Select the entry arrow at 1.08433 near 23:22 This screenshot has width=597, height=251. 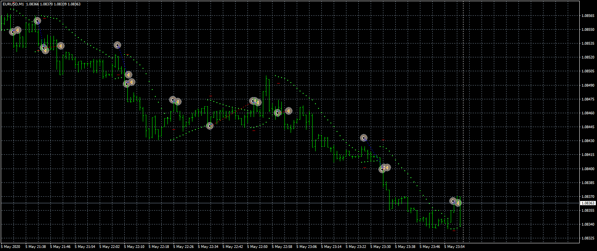364,137
